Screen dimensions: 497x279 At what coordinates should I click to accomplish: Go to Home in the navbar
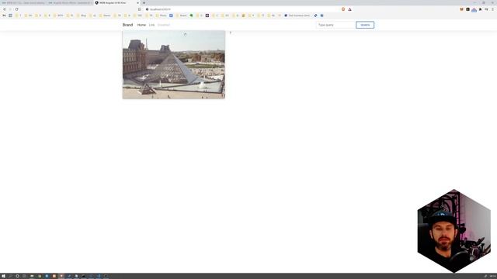141,25
